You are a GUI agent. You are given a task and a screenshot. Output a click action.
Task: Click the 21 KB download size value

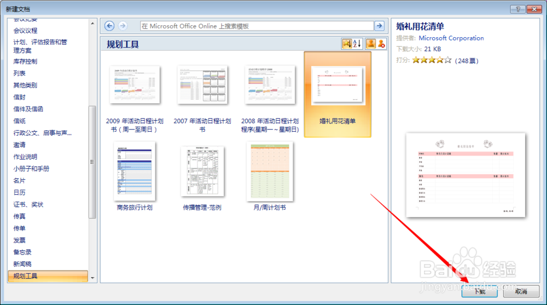[433, 49]
